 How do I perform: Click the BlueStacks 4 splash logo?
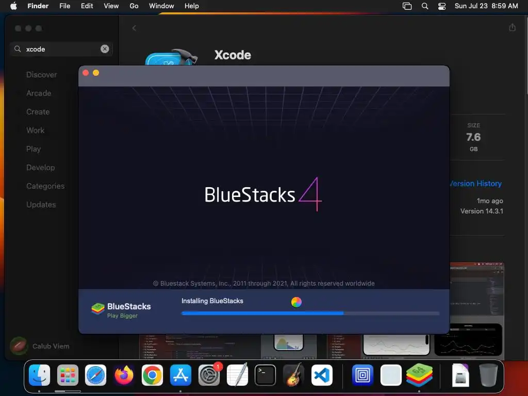pyautogui.click(x=263, y=194)
